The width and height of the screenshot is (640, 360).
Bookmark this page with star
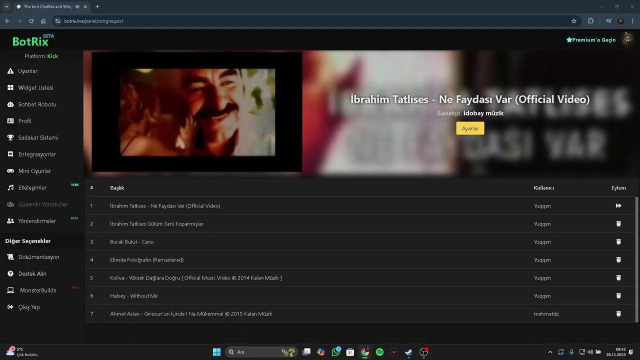coord(574,21)
